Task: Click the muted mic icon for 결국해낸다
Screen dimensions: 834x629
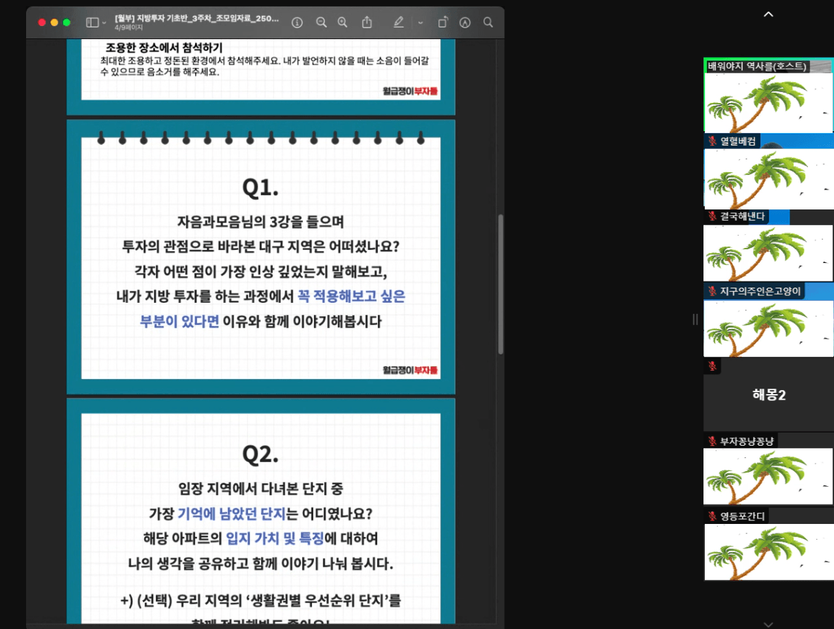Action: [712, 216]
